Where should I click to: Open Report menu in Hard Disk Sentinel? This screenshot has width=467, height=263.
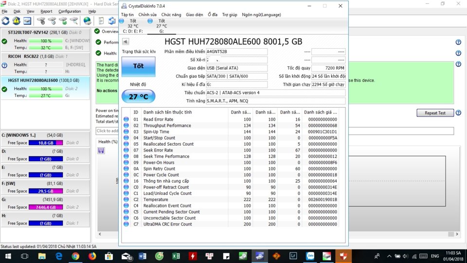tap(46, 11)
